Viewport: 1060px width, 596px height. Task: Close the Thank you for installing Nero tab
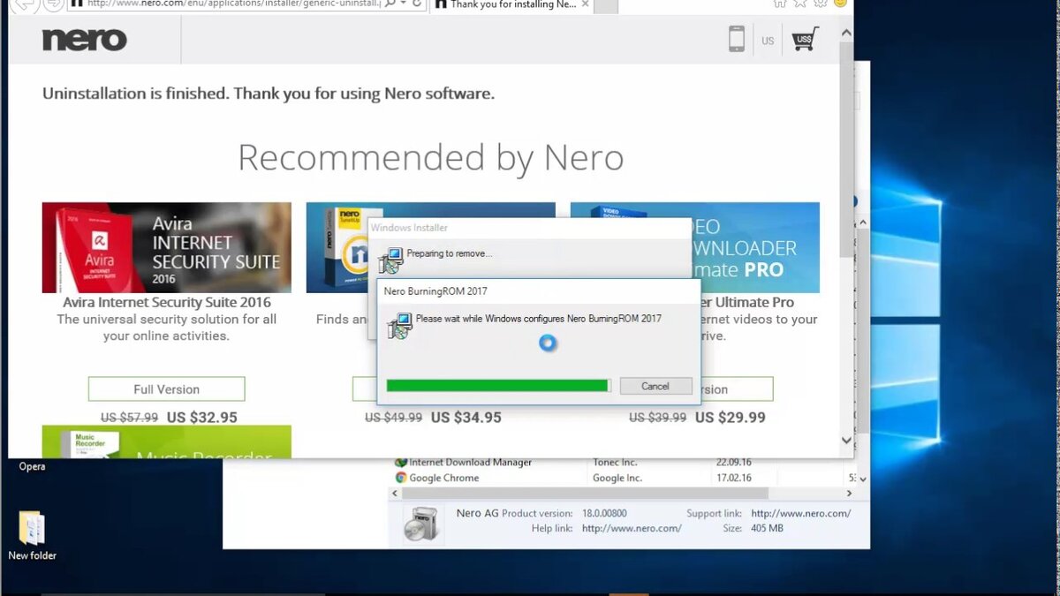(586, 4)
